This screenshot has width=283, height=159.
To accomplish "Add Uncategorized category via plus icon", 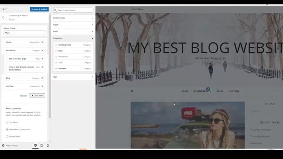I will [x=56, y=45].
